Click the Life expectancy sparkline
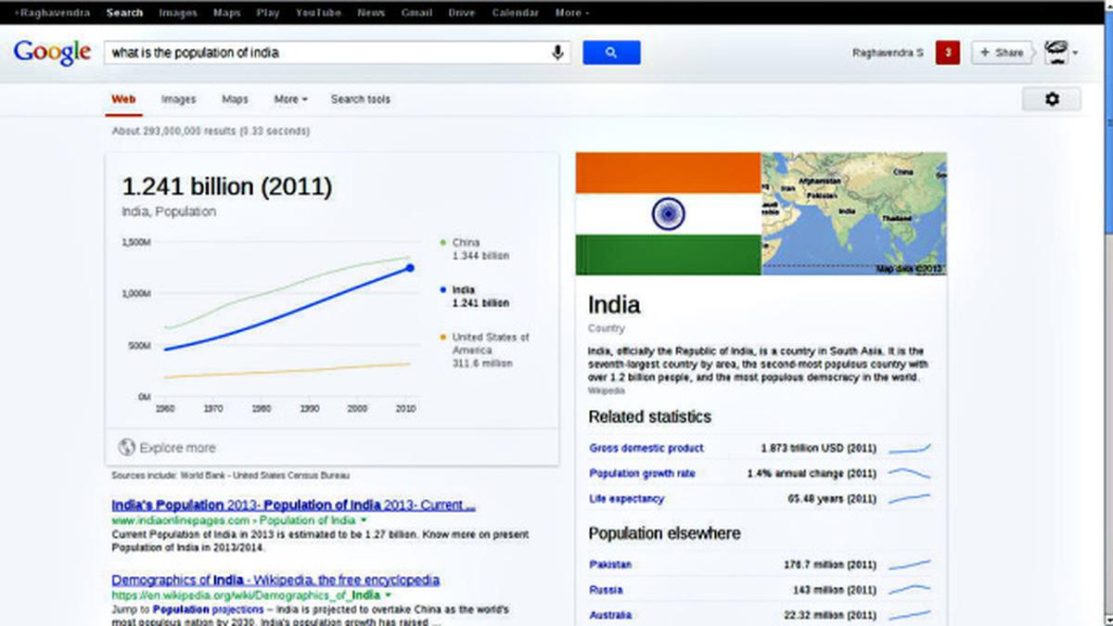Image resolution: width=1113 pixels, height=626 pixels. [909, 499]
